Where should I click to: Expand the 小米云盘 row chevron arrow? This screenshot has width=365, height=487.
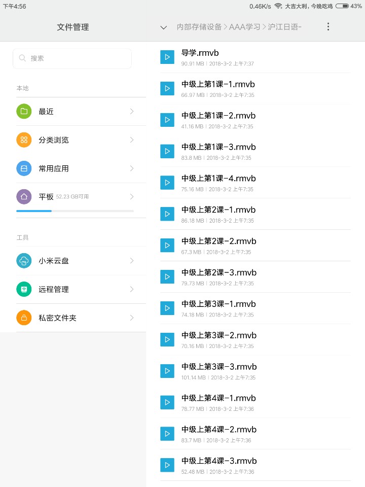(132, 261)
